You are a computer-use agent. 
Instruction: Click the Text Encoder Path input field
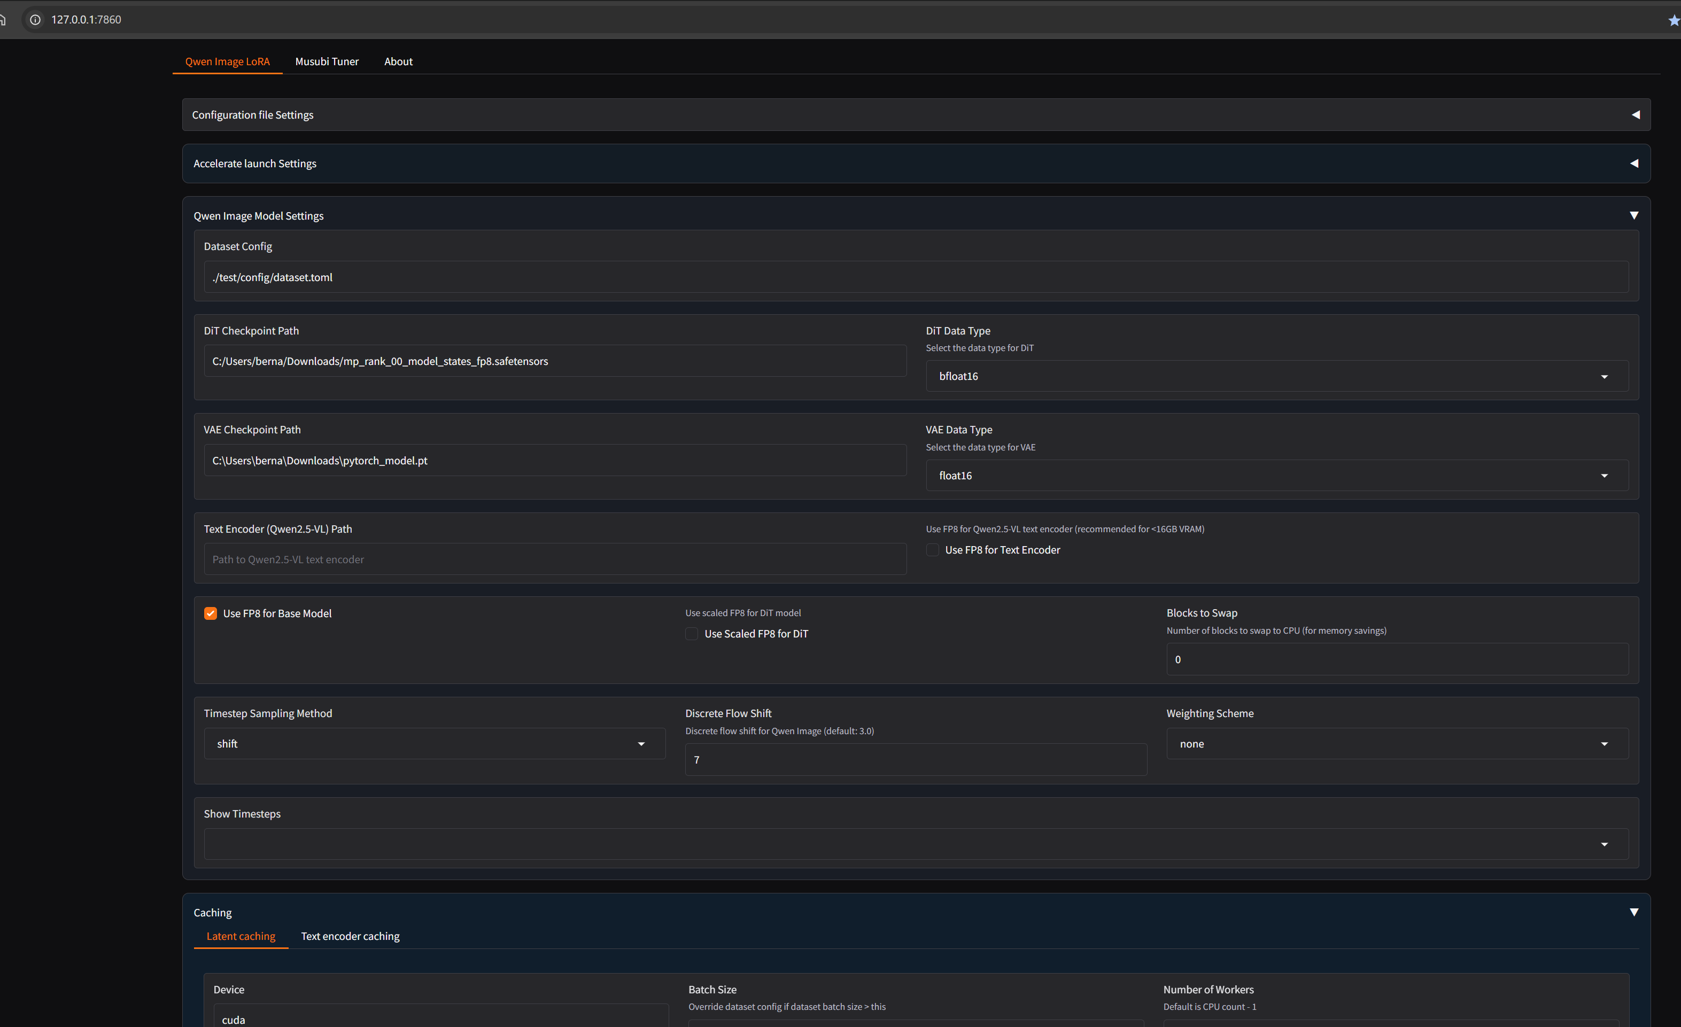(555, 559)
